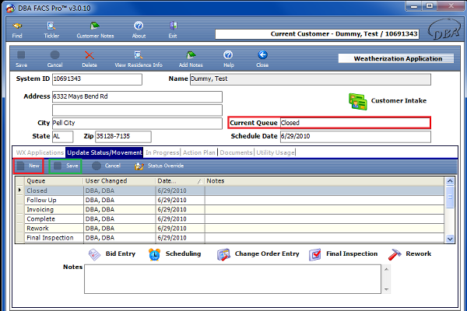Select the Final Inspection queue row in grid
This screenshot has height=311, width=467.
tap(230, 238)
